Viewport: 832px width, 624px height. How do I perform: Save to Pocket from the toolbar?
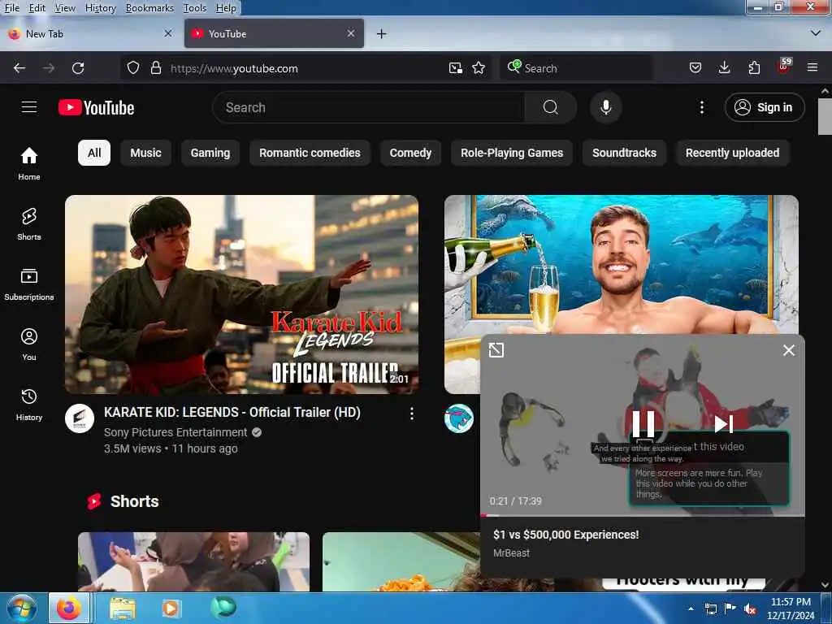click(x=695, y=67)
